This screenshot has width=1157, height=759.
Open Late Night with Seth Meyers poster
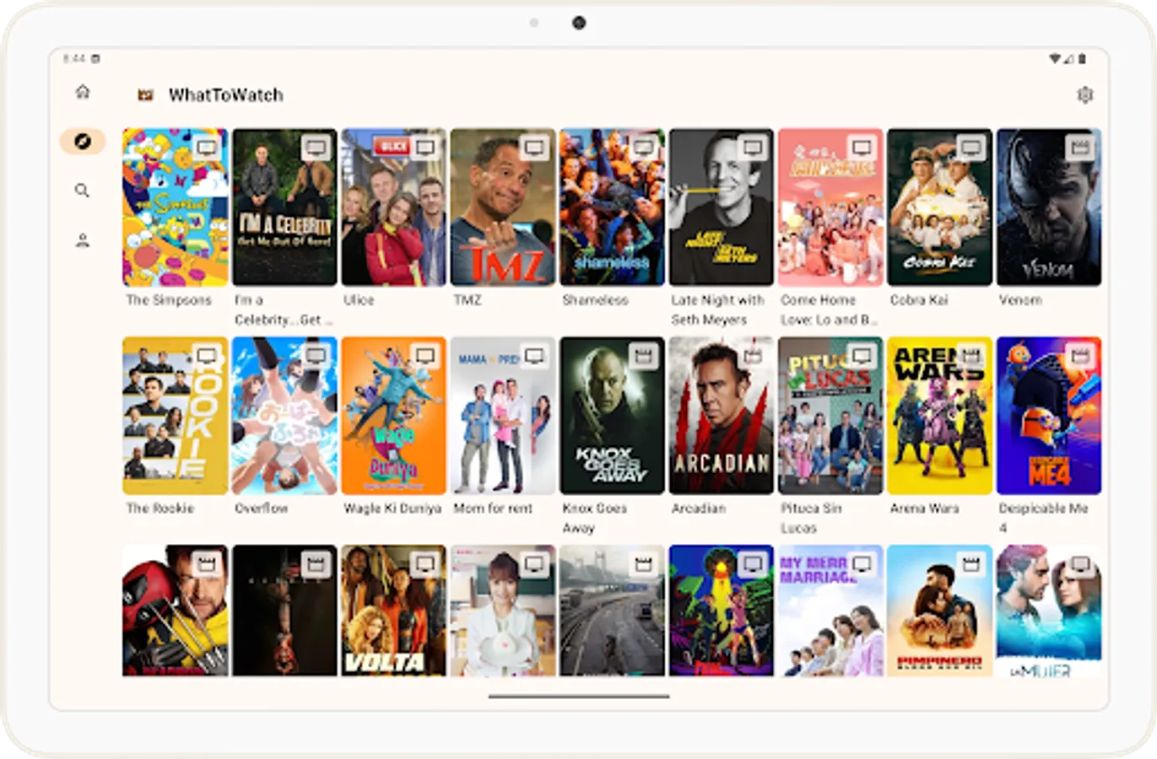pyautogui.click(x=722, y=207)
